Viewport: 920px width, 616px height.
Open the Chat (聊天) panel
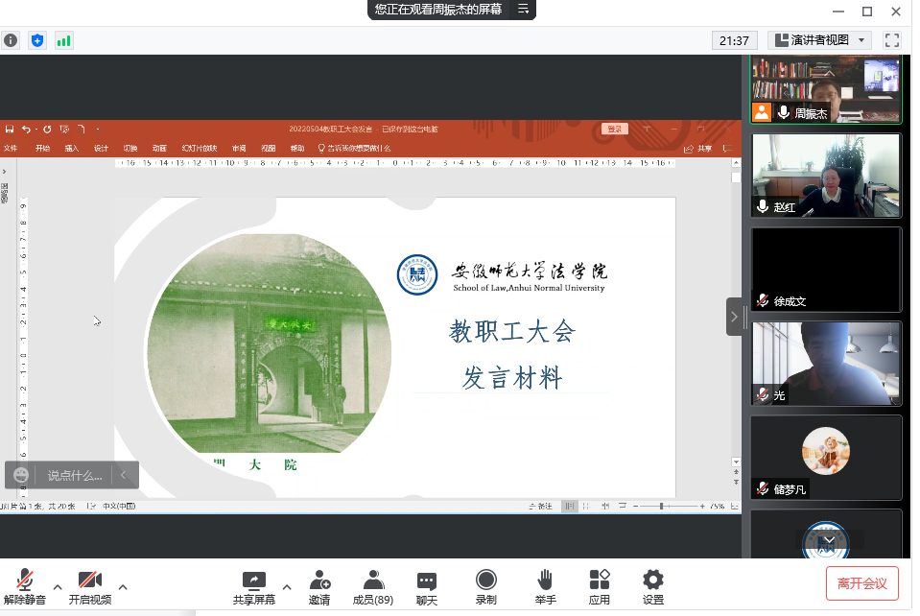coord(427,586)
